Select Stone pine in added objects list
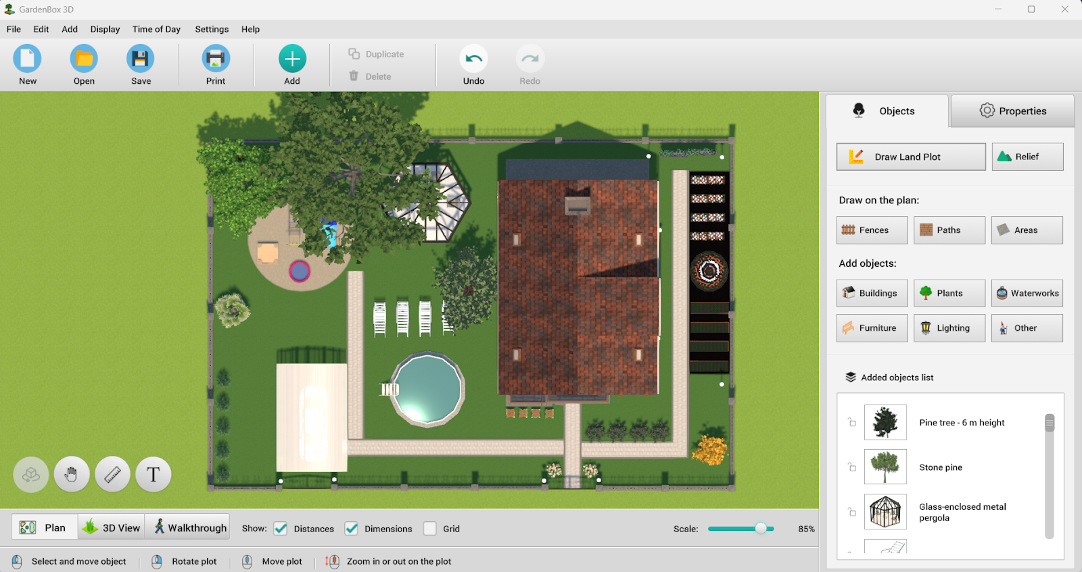The image size is (1082, 572). (940, 467)
